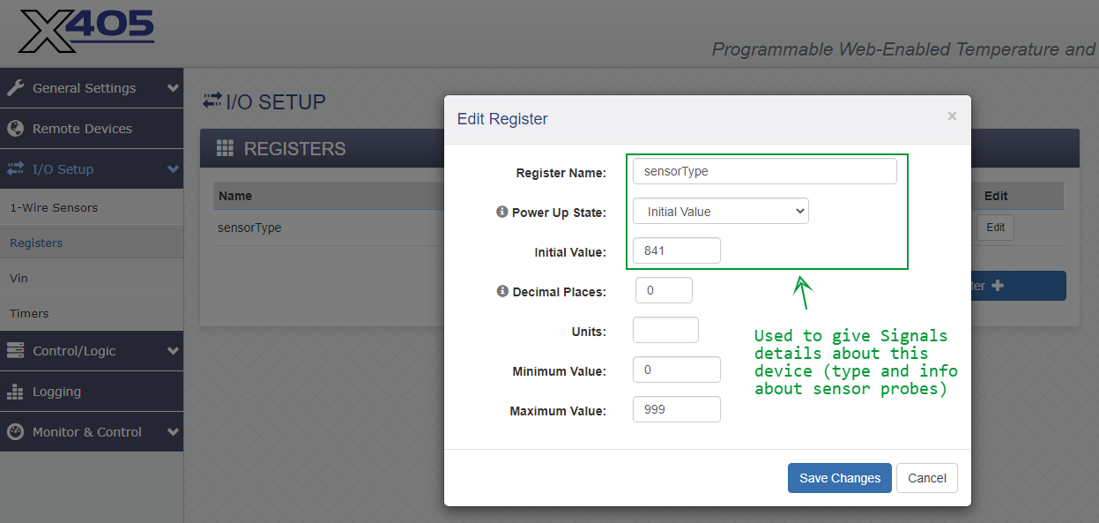This screenshot has width=1099, height=523.
Task: Select Vin in the sidebar
Action: point(19,279)
